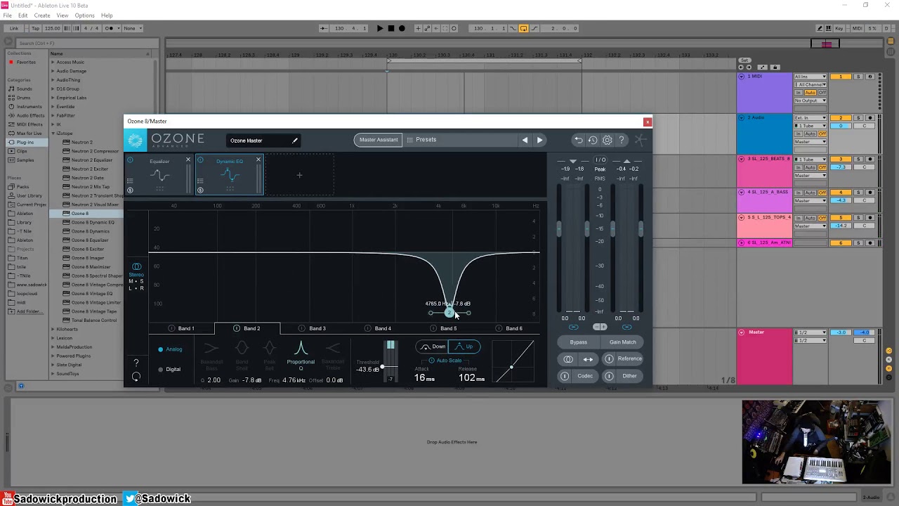Viewport: 899px width, 506px height.
Task: Click the stereo width swap channels icon
Action: pos(588,359)
